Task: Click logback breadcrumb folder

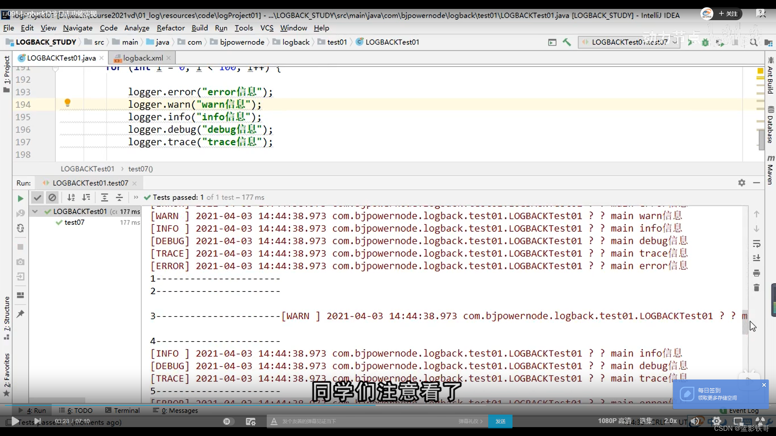Action: coord(291,42)
